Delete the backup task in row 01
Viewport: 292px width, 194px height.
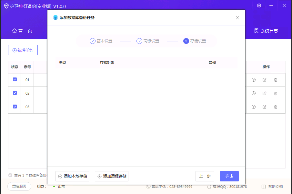point(276,80)
